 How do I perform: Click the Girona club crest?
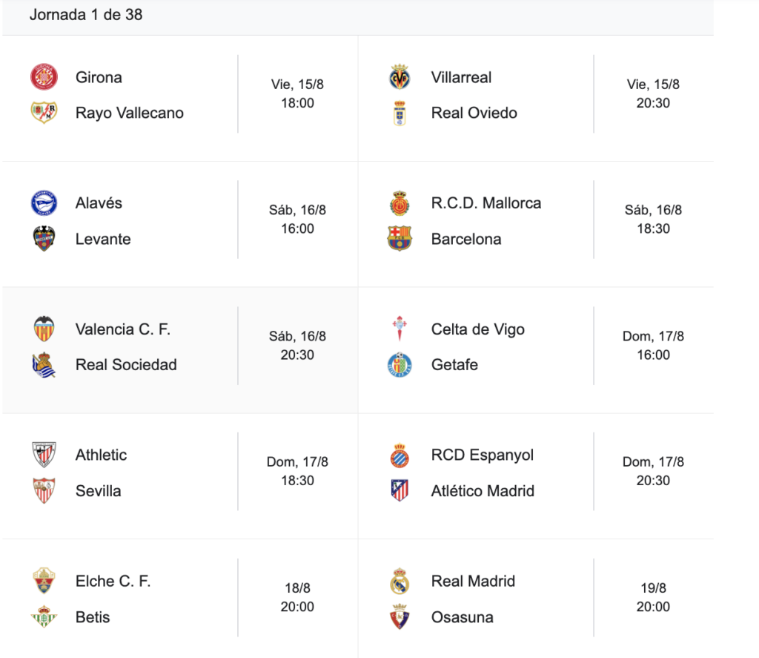click(44, 77)
